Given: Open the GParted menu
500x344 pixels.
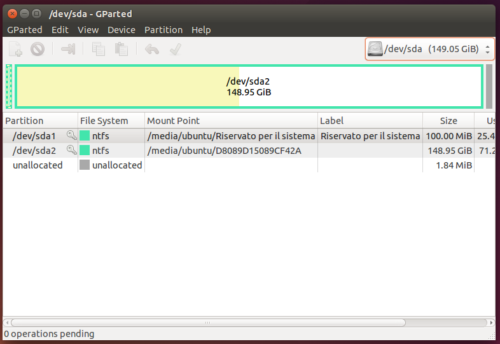Looking at the screenshot, I should (x=25, y=30).
